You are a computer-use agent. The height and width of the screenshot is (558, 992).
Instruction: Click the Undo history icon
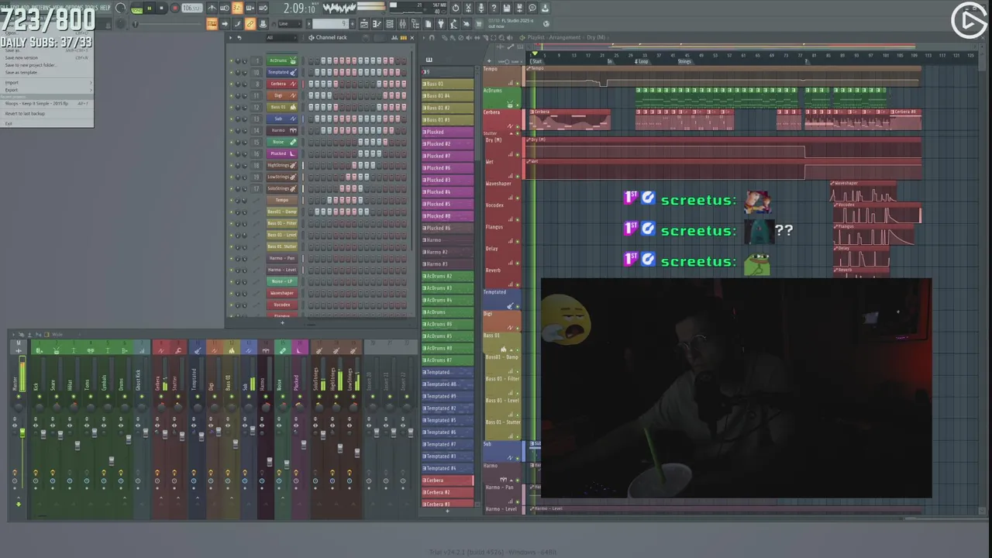(x=455, y=9)
